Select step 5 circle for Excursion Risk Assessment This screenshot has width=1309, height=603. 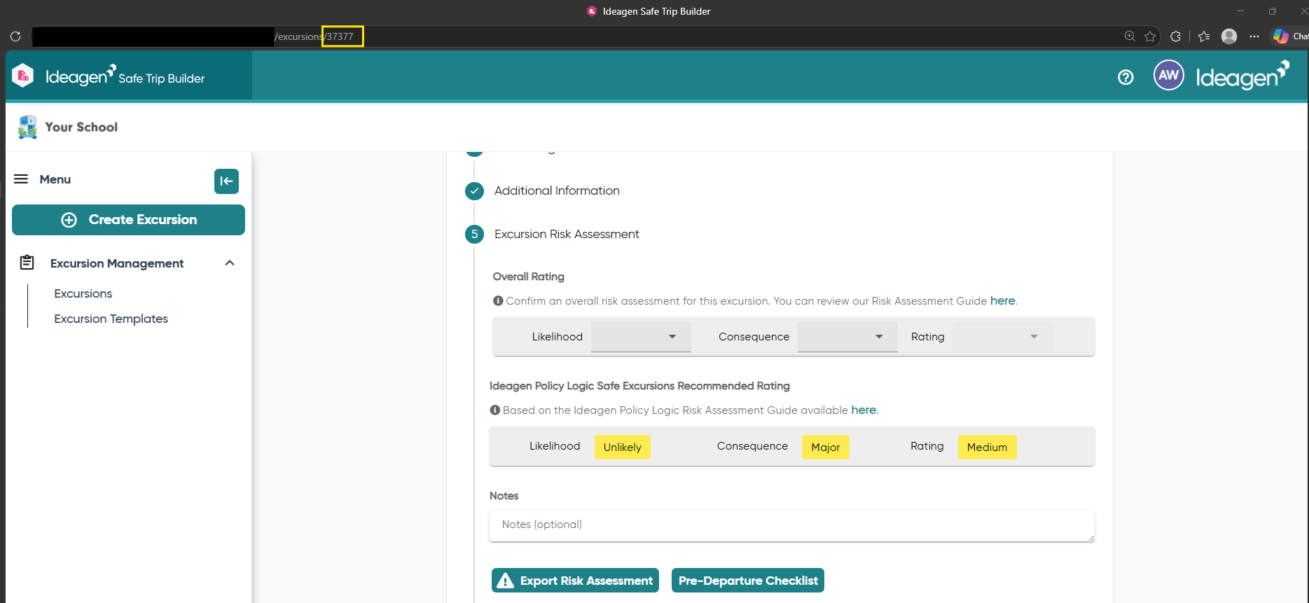(474, 234)
